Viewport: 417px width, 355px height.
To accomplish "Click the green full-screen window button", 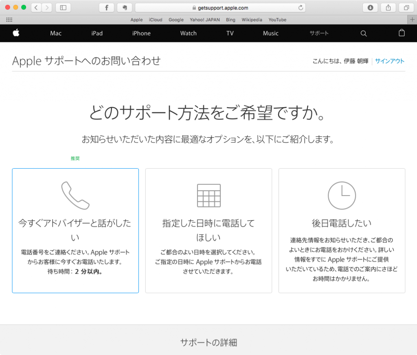I will click(24, 7).
